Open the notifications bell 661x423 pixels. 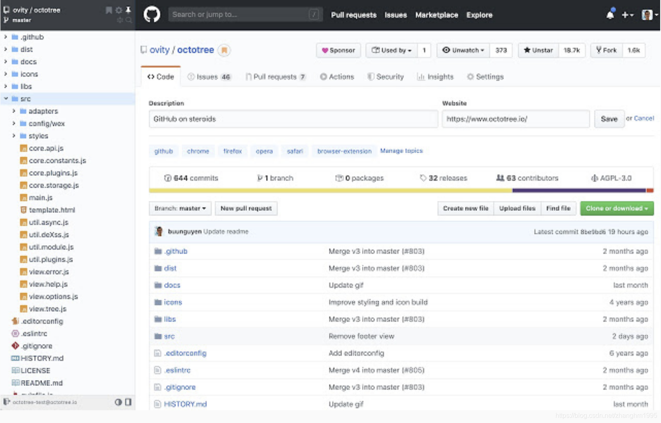(610, 15)
